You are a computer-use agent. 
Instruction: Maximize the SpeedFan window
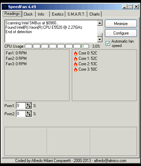point(130,7)
